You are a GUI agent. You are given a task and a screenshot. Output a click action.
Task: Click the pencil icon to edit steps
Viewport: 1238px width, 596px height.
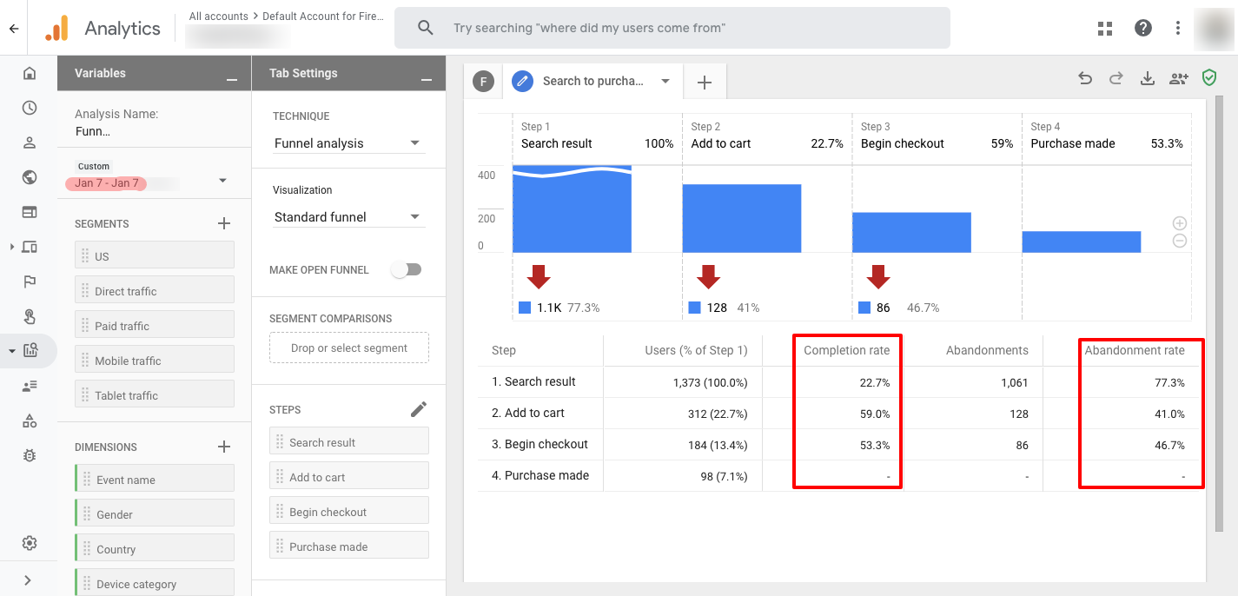(x=418, y=409)
